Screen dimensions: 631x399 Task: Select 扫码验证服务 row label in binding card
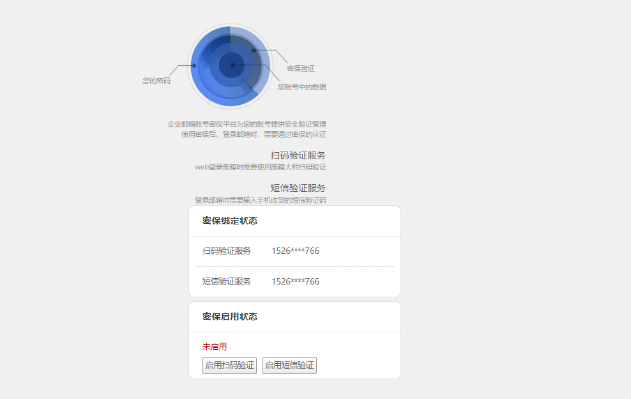pos(227,251)
